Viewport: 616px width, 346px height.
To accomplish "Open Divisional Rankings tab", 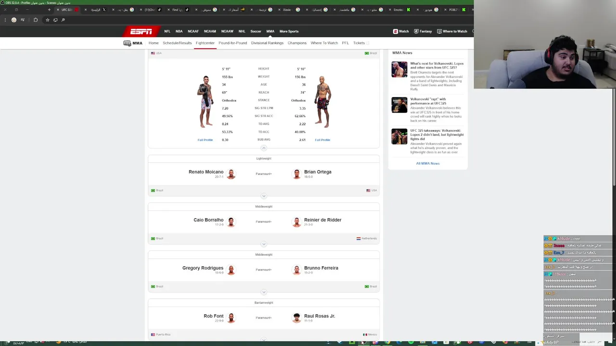I will [x=267, y=43].
